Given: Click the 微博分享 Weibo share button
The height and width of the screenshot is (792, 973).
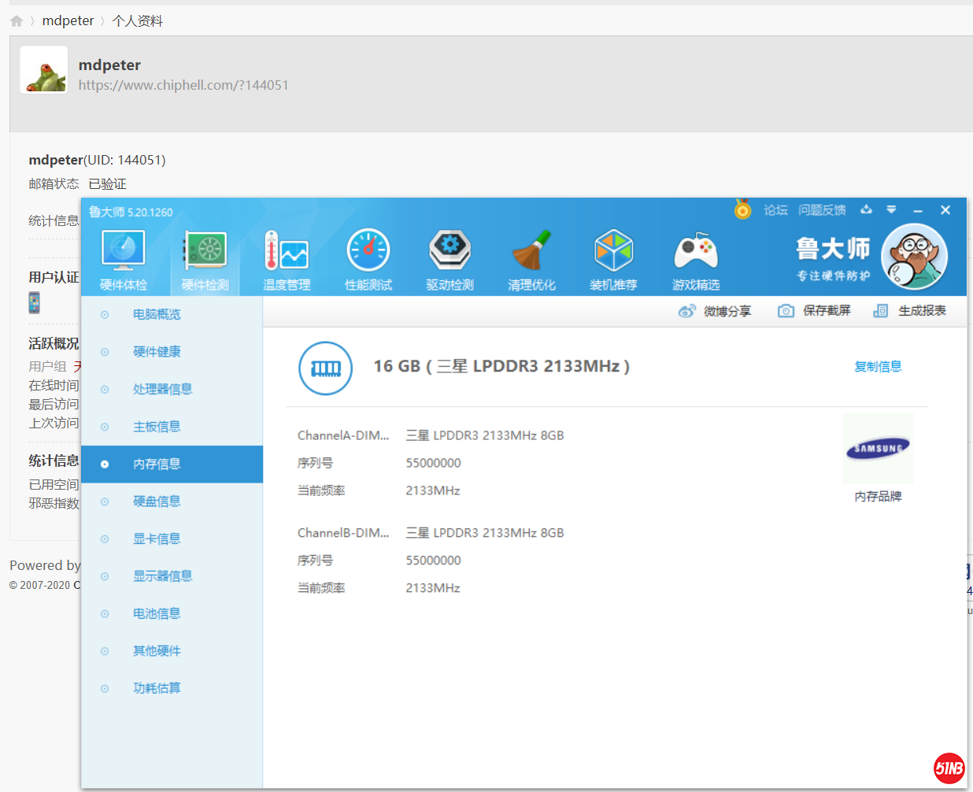Looking at the screenshot, I should (715, 311).
